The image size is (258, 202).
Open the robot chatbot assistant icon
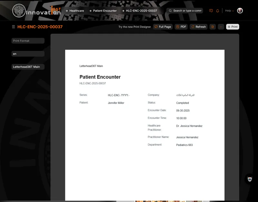(250, 179)
